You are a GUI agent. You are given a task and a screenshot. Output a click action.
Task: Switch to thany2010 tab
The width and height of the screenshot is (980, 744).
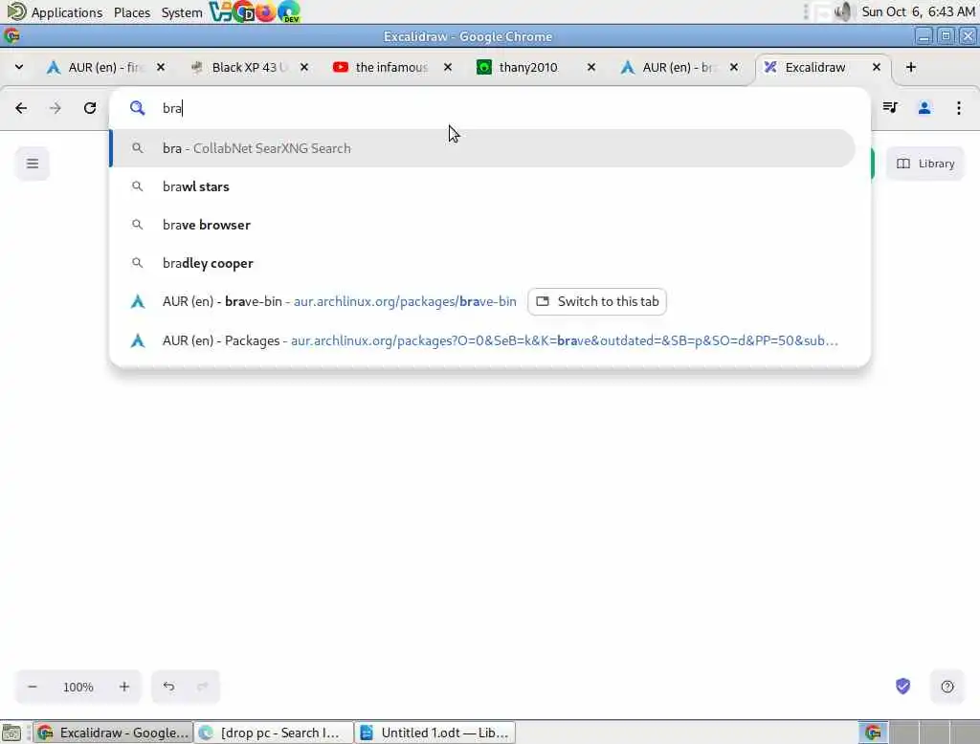click(x=528, y=67)
